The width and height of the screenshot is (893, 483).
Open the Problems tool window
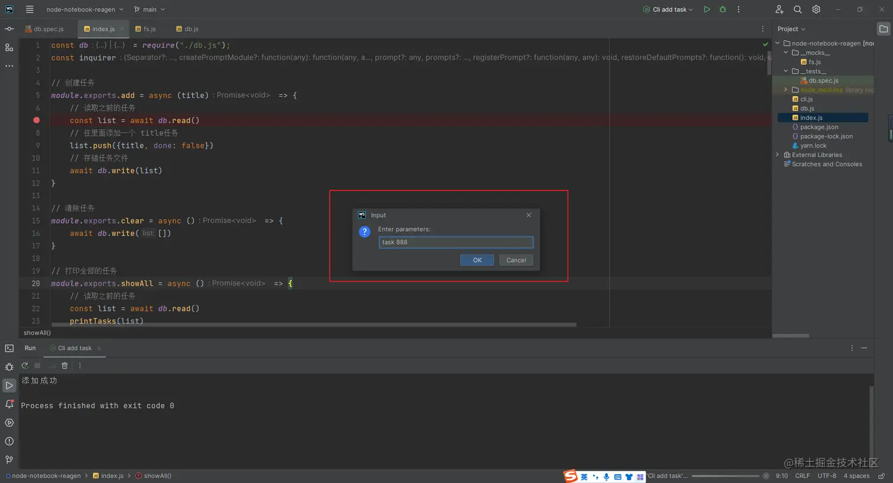point(9,441)
